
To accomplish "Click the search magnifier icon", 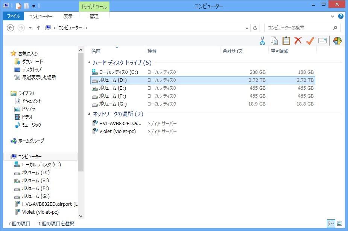I will pyautogui.click(x=335, y=28).
